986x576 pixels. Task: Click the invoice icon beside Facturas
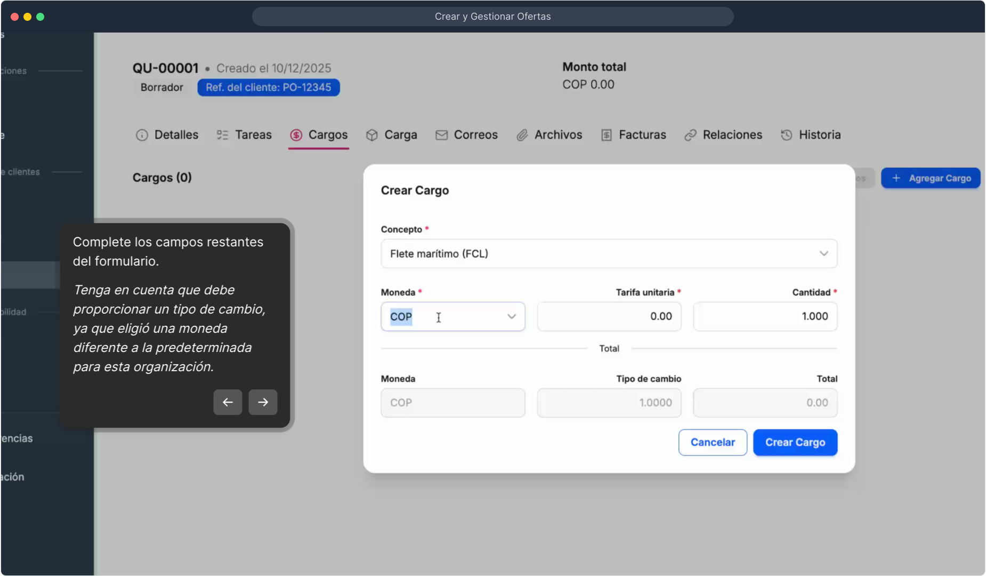pos(607,135)
